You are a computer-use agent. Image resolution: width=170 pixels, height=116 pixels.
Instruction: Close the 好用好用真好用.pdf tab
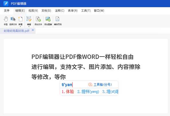pyautogui.click(x=33, y=30)
